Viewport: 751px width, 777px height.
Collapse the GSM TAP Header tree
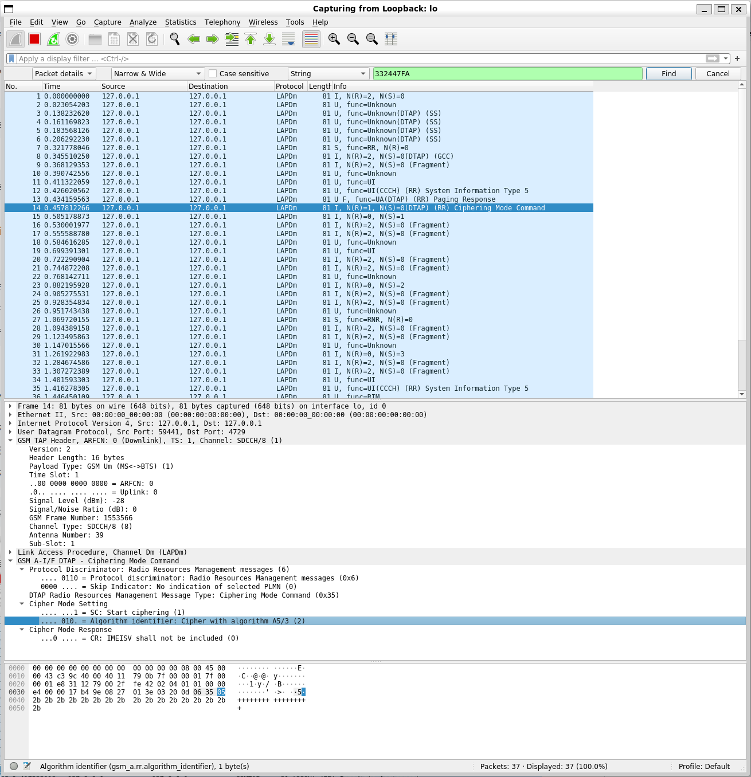pos(10,440)
